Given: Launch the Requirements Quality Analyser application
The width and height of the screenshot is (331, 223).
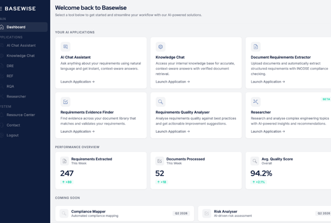Looking at the screenshot, I should (x=172, y=132).
